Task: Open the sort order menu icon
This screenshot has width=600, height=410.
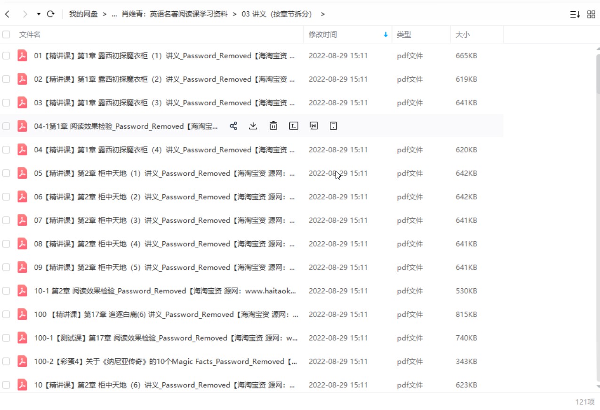Action: pyautogui.click(x=575, y=15)
